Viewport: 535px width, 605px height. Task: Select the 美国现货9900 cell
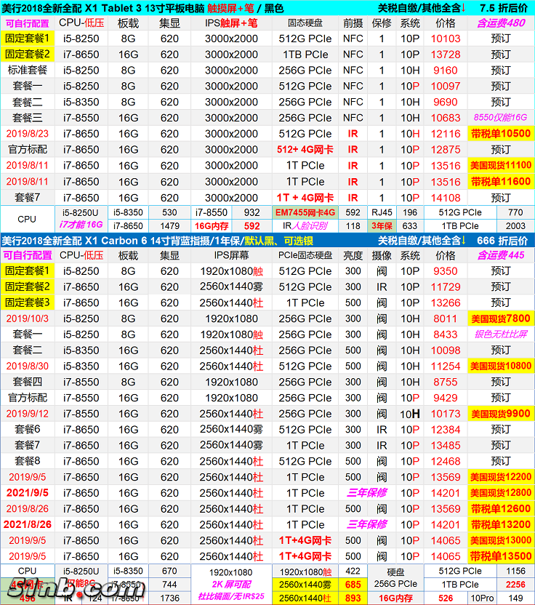500,414
